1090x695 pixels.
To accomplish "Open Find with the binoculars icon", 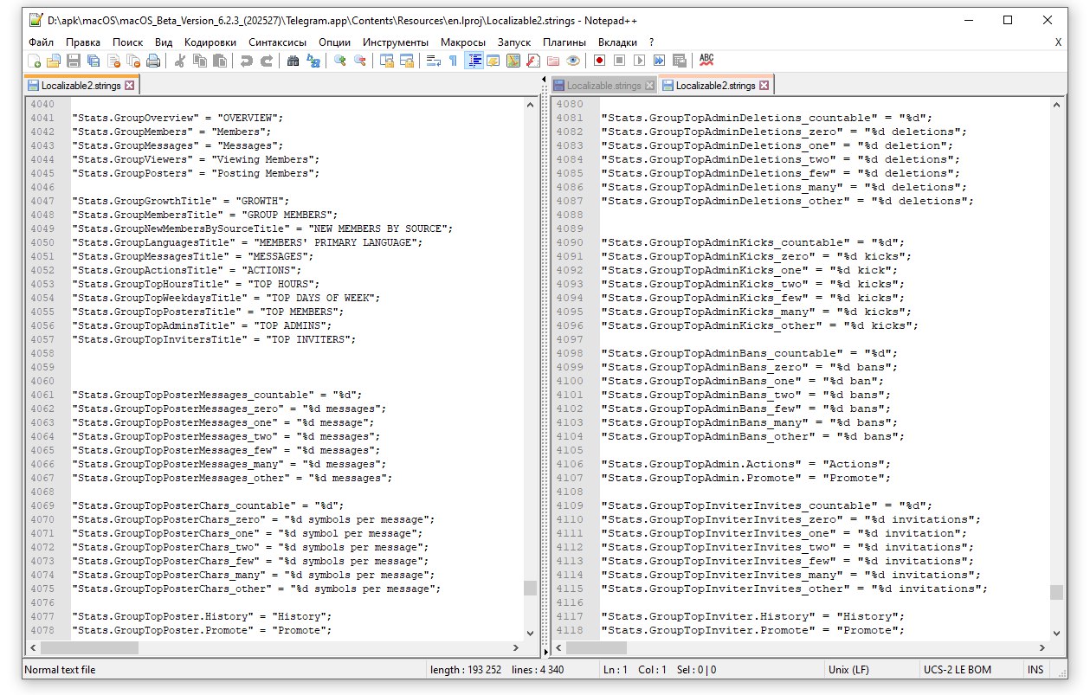I will 293,61.
